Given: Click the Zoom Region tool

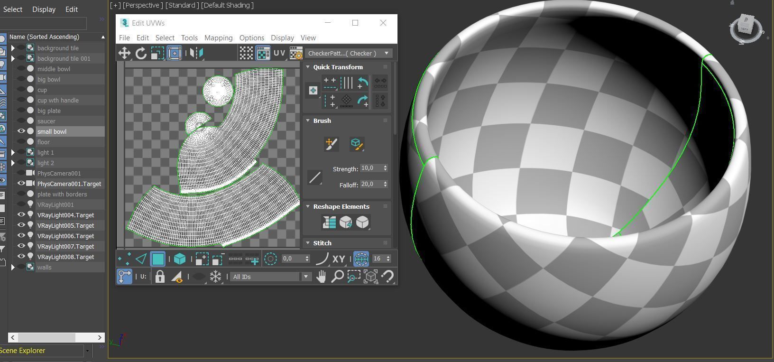Looking at the screenshot, I should 354,276.
